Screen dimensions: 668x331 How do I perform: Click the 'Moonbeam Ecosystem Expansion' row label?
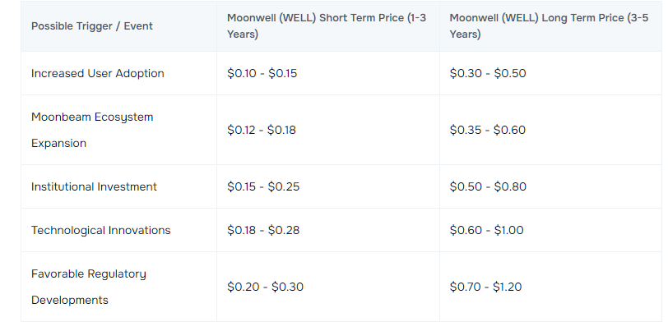[x=92, y=130]
